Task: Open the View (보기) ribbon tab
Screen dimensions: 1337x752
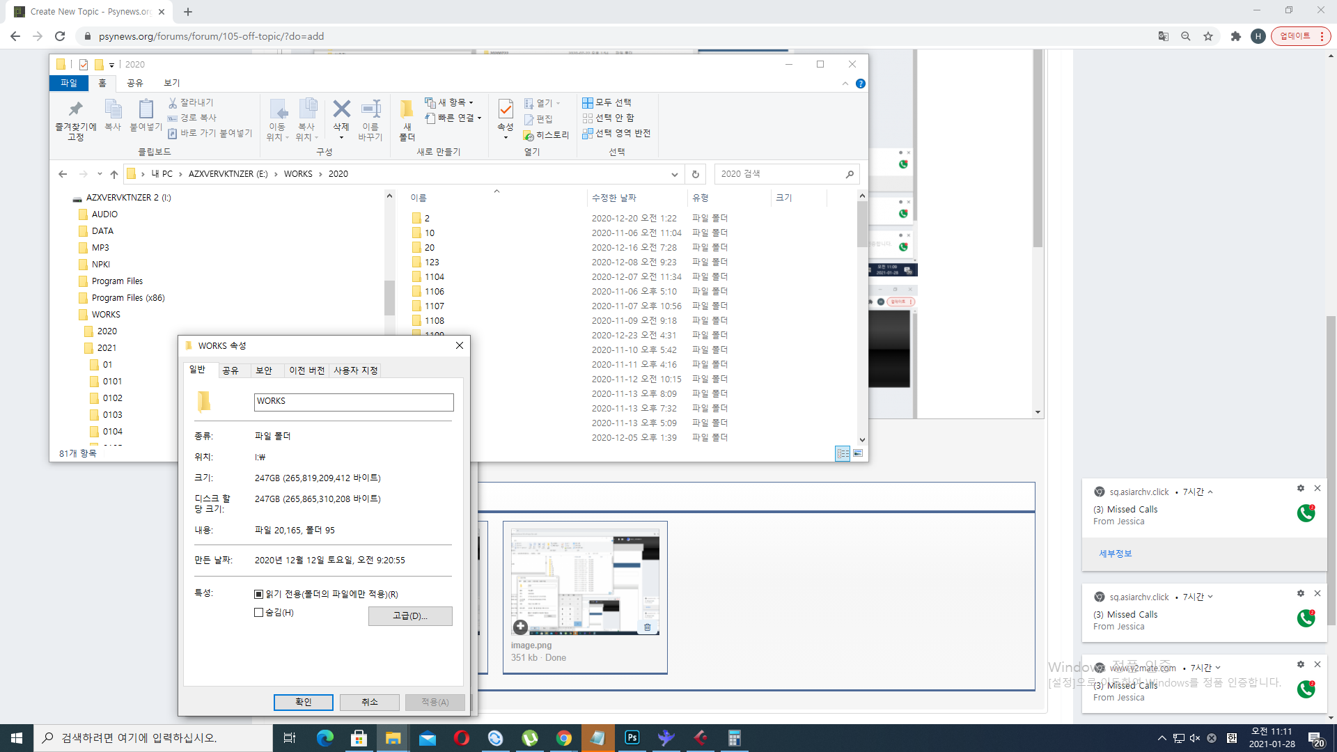Action: [171, 83]
